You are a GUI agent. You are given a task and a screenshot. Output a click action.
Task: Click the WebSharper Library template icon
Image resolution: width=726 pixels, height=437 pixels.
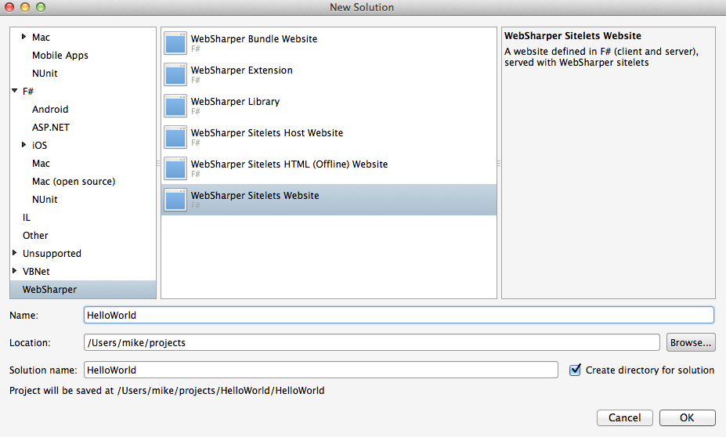[175, 106]
